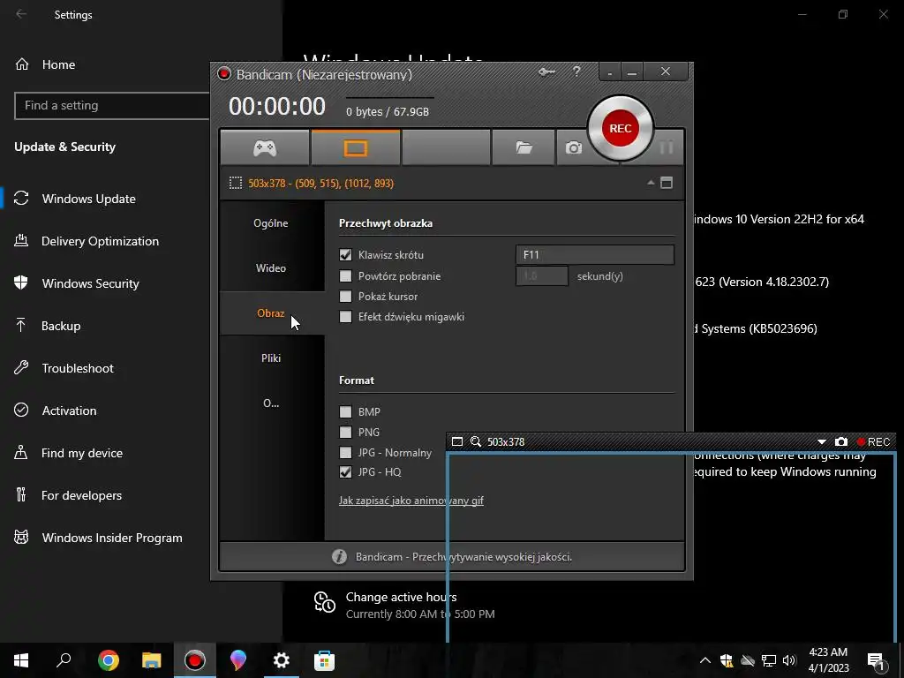This screenshot has width=904, height=678.
Task: Click the rectangle icon on capture frame bar
Action: (457, 441)
